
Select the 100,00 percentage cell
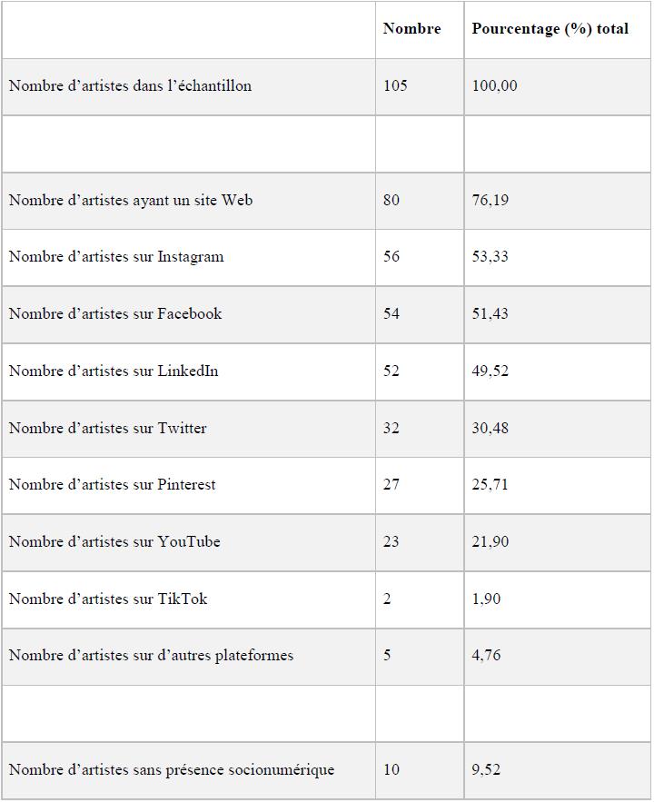pos(494,86)
